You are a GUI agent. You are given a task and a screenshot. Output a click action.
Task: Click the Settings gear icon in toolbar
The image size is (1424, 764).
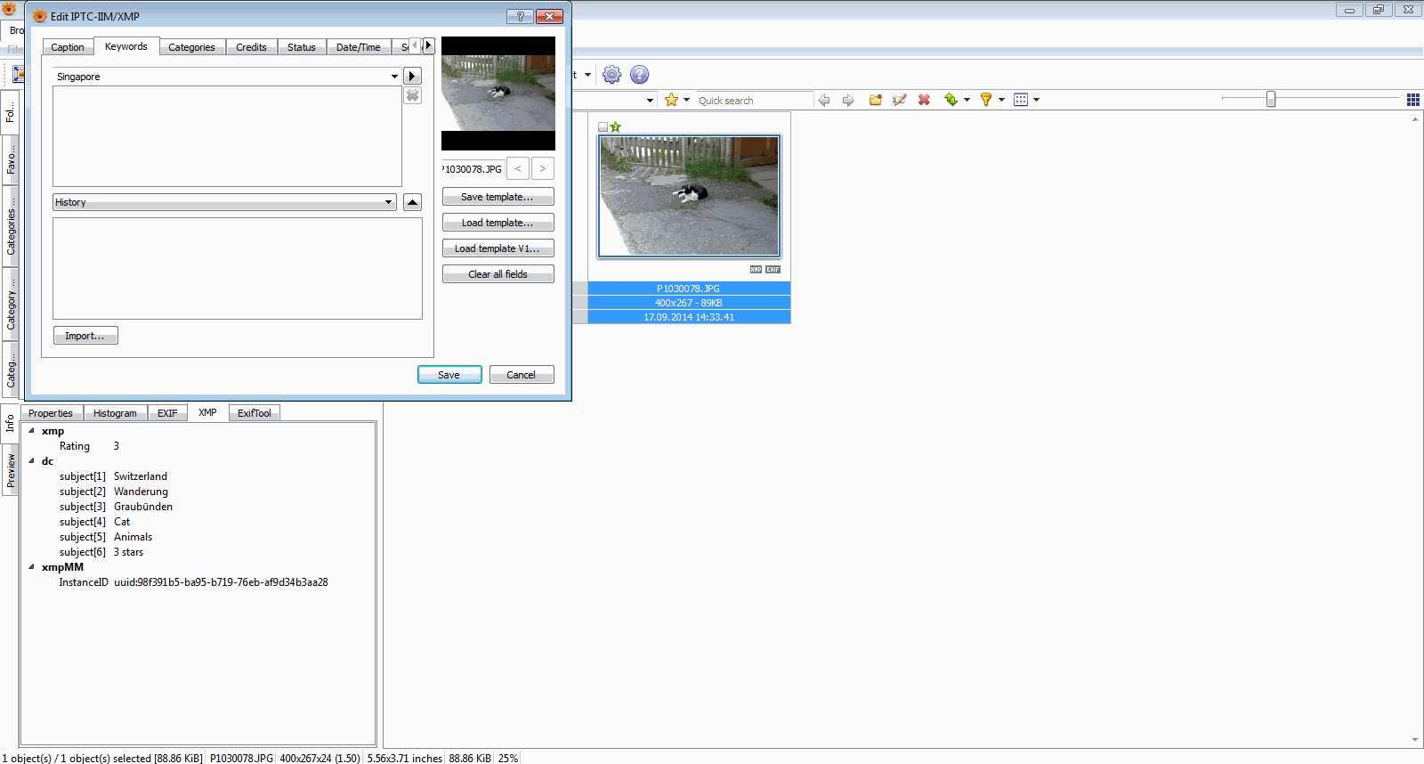tap(611, 75)
